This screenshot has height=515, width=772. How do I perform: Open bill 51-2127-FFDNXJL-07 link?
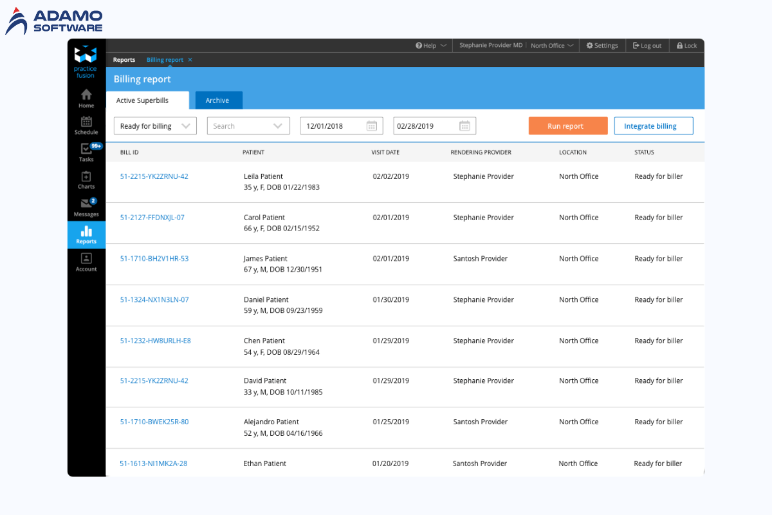point(152,218)
